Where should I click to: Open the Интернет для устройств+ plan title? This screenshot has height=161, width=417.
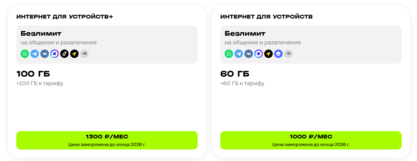(65, 17)
